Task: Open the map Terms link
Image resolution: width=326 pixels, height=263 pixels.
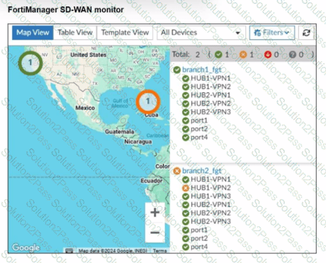Action: click(x=160, y=251)
